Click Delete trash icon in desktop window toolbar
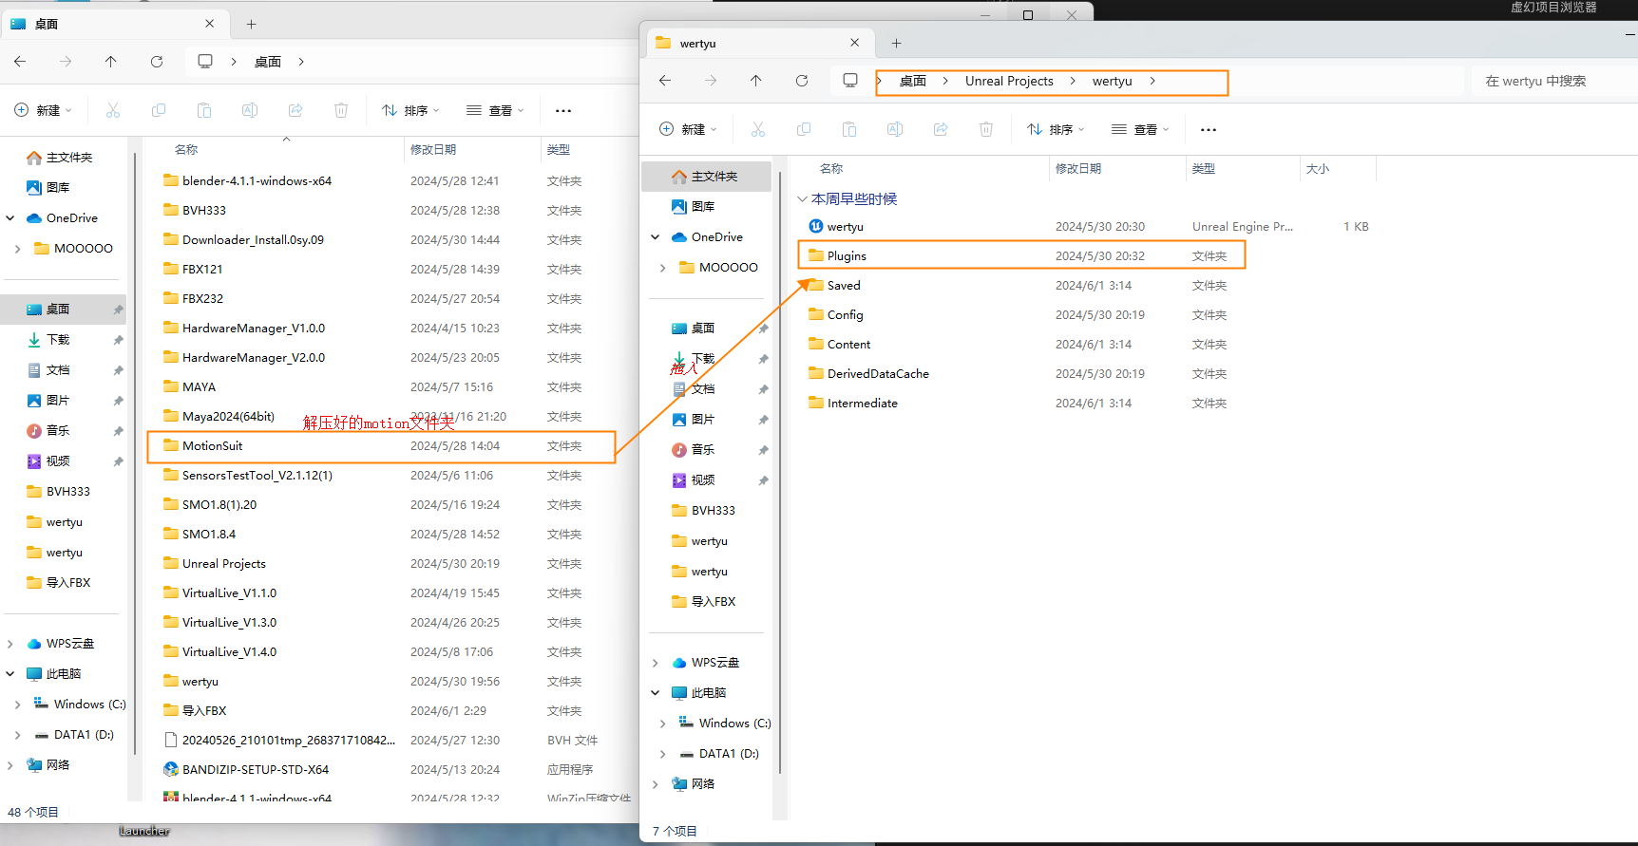Screen dimensions: 1638x846 tap(341, 111)
